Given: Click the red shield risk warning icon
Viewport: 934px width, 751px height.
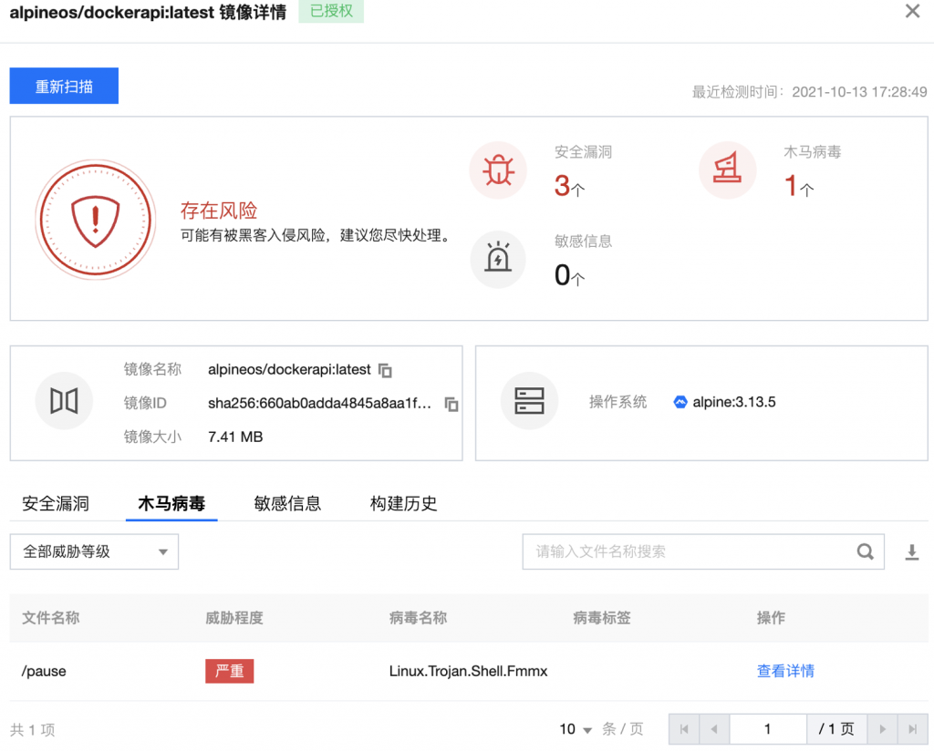Looking at the screenshot, I should 95,219.
